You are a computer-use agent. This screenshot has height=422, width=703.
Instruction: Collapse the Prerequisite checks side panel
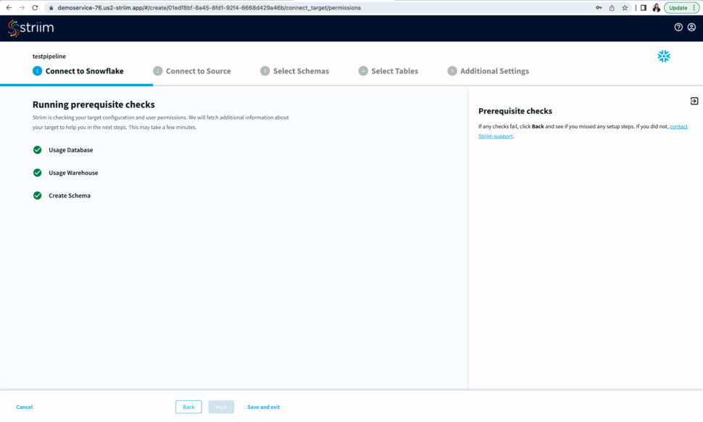click(x=694, y=102)
